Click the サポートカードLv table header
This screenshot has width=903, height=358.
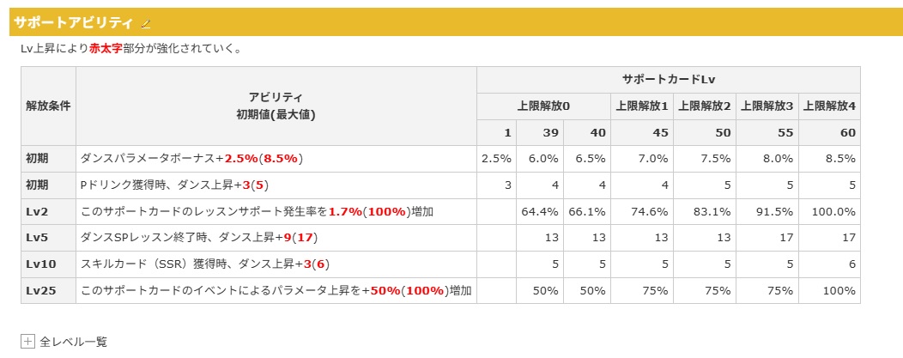(669, 79)
